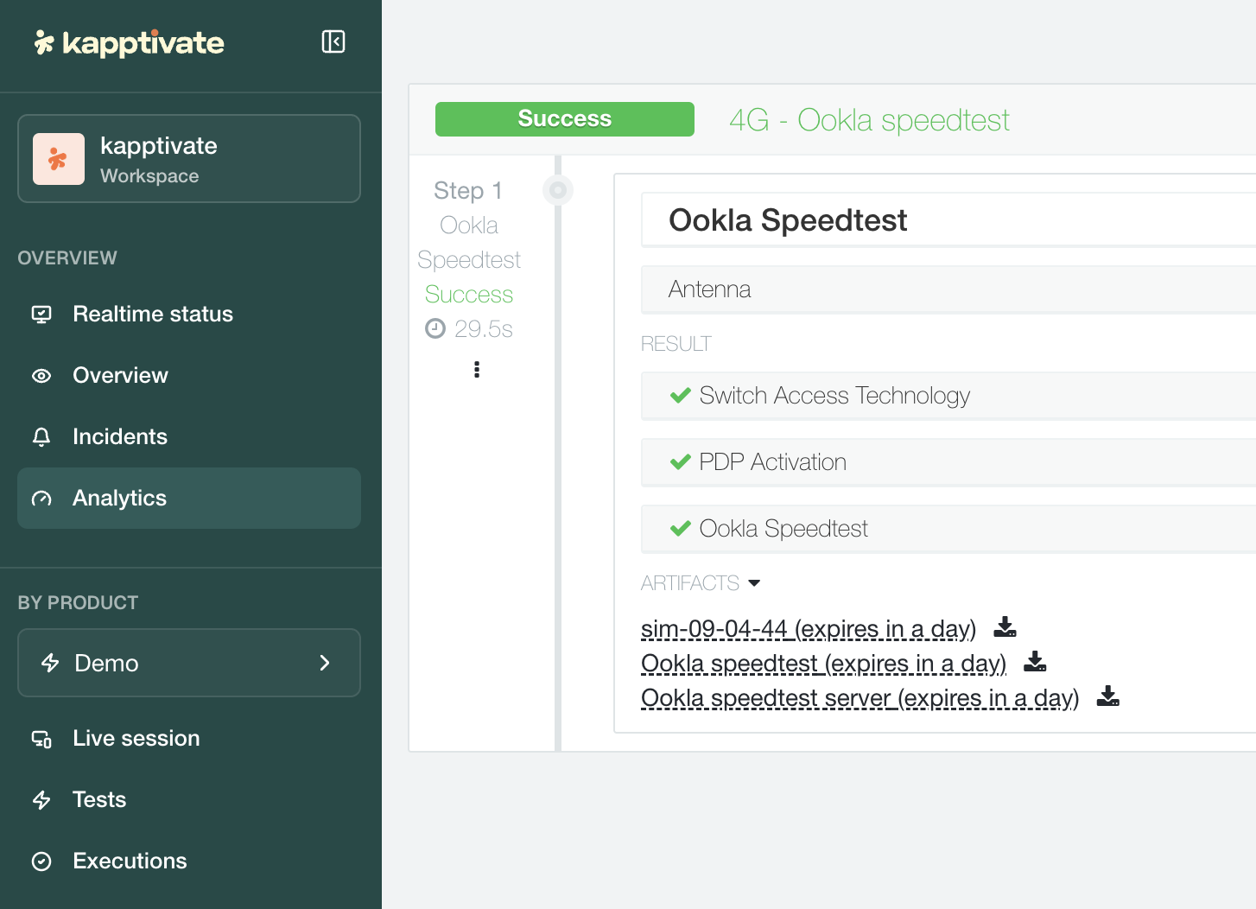Open sim-09-04-44 artifact link
This screenshot has height=909, width=1256.
809,628
